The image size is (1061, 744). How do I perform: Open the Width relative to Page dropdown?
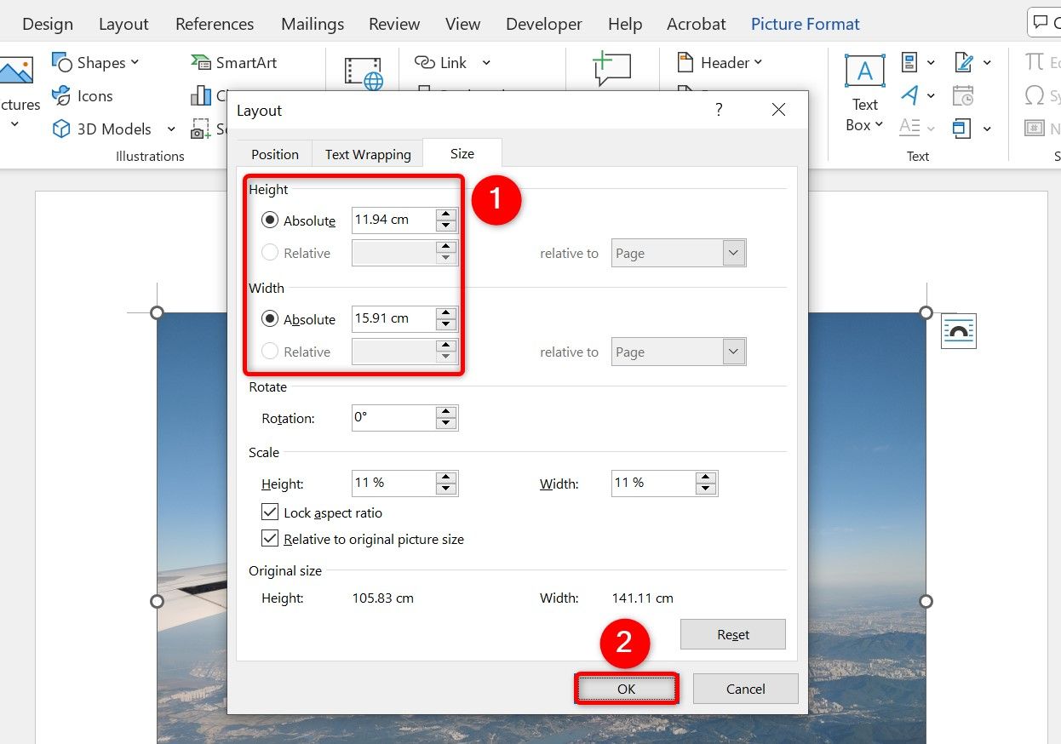pyautogui.click(x=732, y=351)
